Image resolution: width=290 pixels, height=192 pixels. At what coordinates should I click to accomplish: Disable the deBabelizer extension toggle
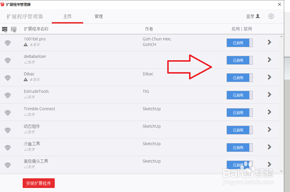[239, 60]
